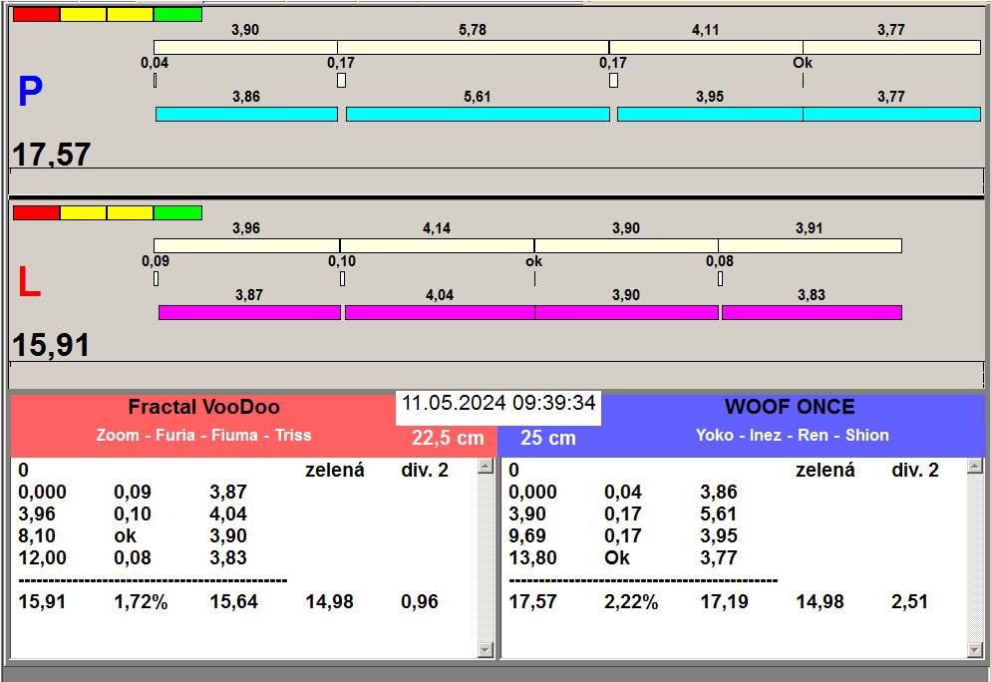Select the cyan bar segment labeled 3,86
Image resolution: width=992 pixels, height=682 pixels.
point(246,114)
